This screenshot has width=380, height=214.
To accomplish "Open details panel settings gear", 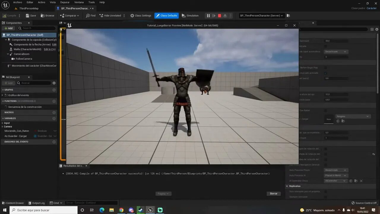I will 377,29.
